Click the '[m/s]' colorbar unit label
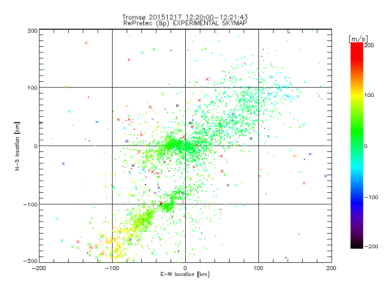390x292 pixels. click(x=358, y=39)
